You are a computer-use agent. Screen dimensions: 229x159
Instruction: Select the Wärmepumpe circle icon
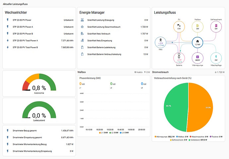[x=197, y=58]
